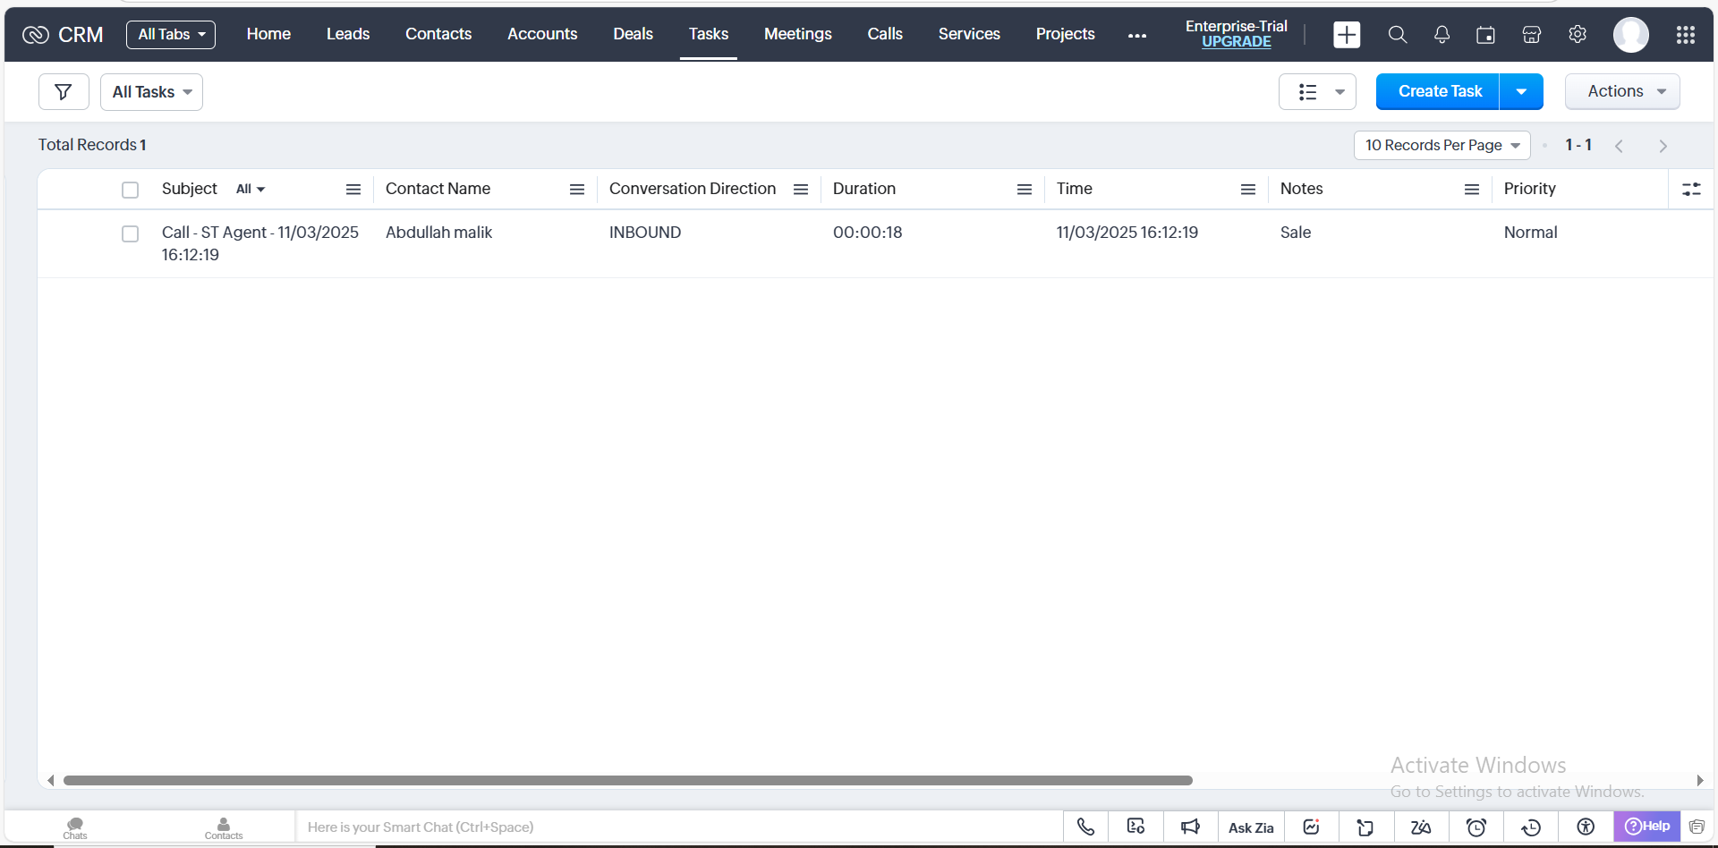Select the checkbox for the ST Agent call row
Image resolution: width=1718 pixels, height=848 pixels.
[x=131, y=233]
